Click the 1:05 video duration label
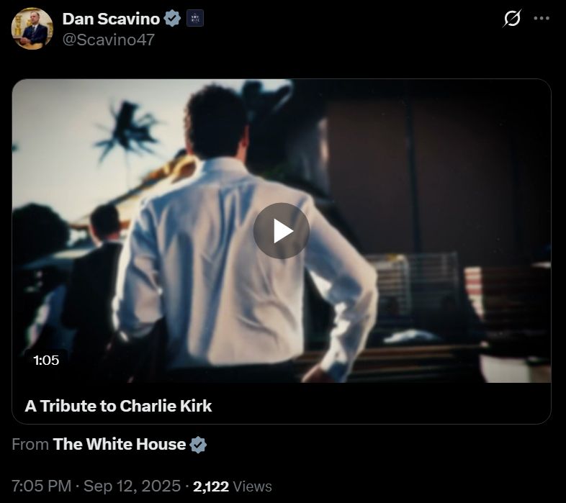The width and height of the screenshot is (566, 503). click(x=46, y=360)
